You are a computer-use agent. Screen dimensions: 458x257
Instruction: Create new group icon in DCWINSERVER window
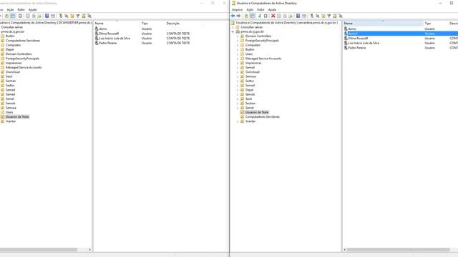coord(67,16)
